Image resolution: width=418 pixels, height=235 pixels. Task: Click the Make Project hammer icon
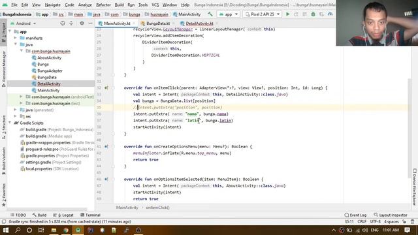[210, 14]
